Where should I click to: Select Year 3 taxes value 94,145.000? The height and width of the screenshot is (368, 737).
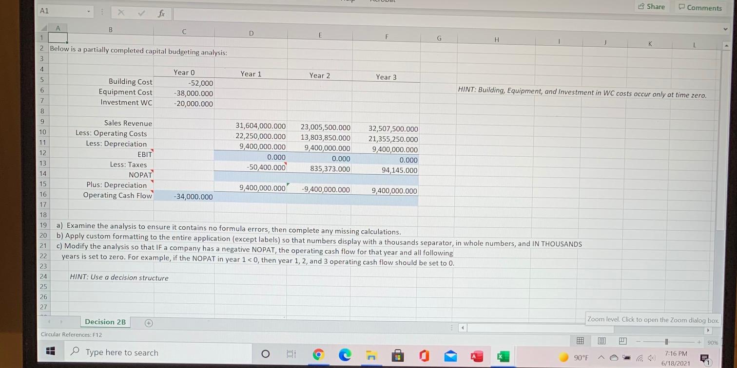click(x=386, y=170)
